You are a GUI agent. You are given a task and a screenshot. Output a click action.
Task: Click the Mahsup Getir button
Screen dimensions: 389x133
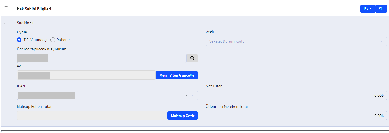[x=183, y=116]
